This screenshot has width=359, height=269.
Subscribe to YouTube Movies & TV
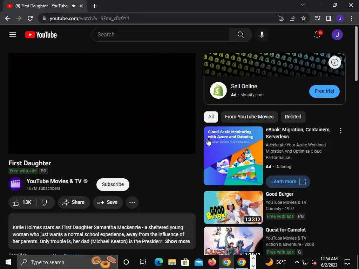(x=113, y=184)
